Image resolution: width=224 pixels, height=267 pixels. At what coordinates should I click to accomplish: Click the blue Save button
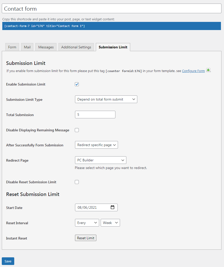point(8,261)
